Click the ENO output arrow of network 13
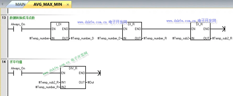Screen dimensions: 233x96 (223, 29)
